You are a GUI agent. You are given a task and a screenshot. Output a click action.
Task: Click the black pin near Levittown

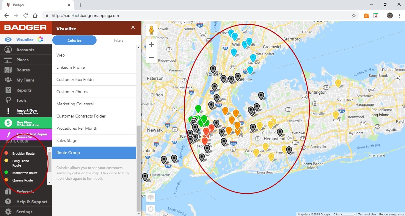tap(280, 132)
